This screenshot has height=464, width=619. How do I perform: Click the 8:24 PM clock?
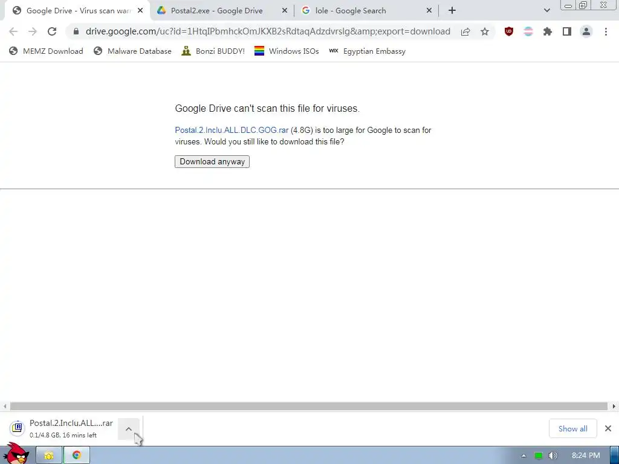[x=586, y=456]
